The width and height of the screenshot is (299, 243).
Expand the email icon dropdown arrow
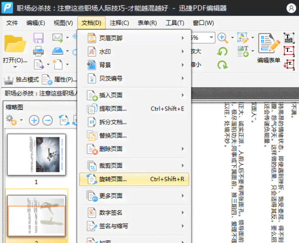67,37
